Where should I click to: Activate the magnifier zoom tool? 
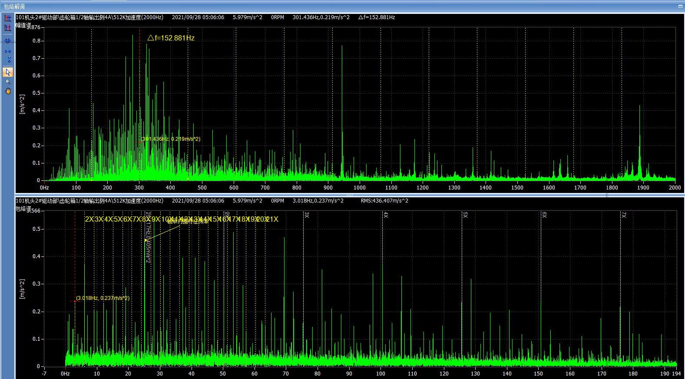pyautogui.click(x=8, y=82)
